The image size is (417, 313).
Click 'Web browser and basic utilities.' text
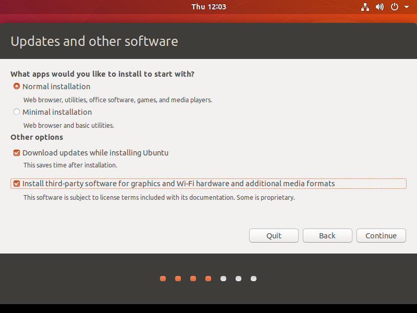click(x=69, y=125)
